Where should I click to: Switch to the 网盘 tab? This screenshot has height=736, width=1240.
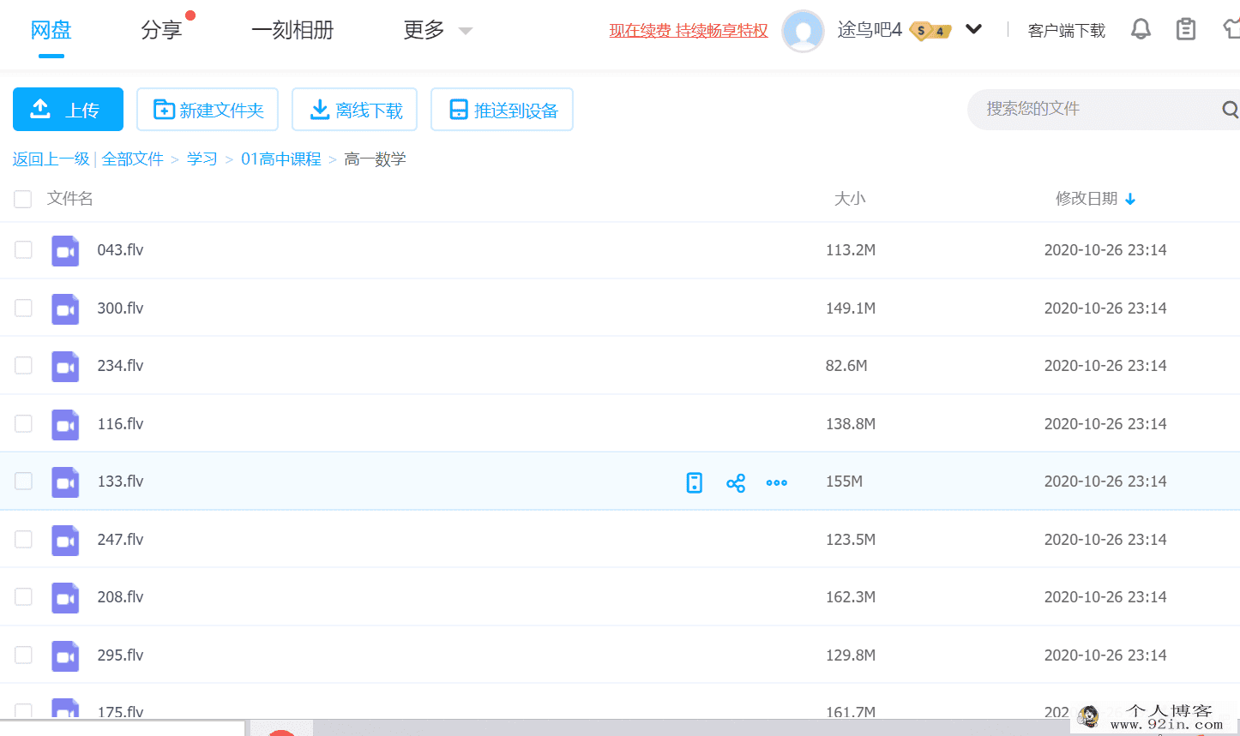[x=51, y=30]
